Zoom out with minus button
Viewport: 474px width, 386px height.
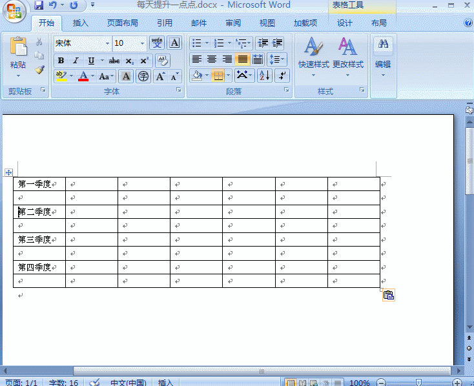(x=381, y=383)
